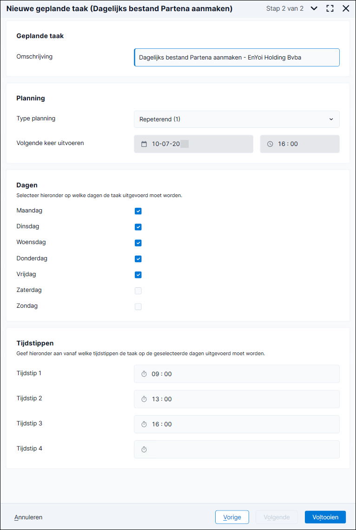The height and width of the screenshot is (530, 356).
Task: Uncheck the Maandag checkbox
Action: [x=138, y=211]
